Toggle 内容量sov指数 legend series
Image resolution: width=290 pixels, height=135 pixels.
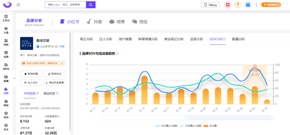(x=190, y=126)
